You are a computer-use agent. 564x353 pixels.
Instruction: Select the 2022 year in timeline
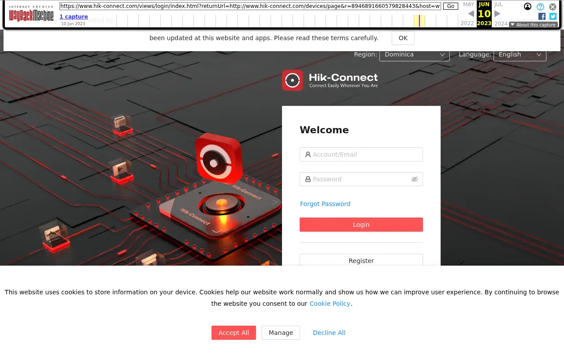pos(467,24)
